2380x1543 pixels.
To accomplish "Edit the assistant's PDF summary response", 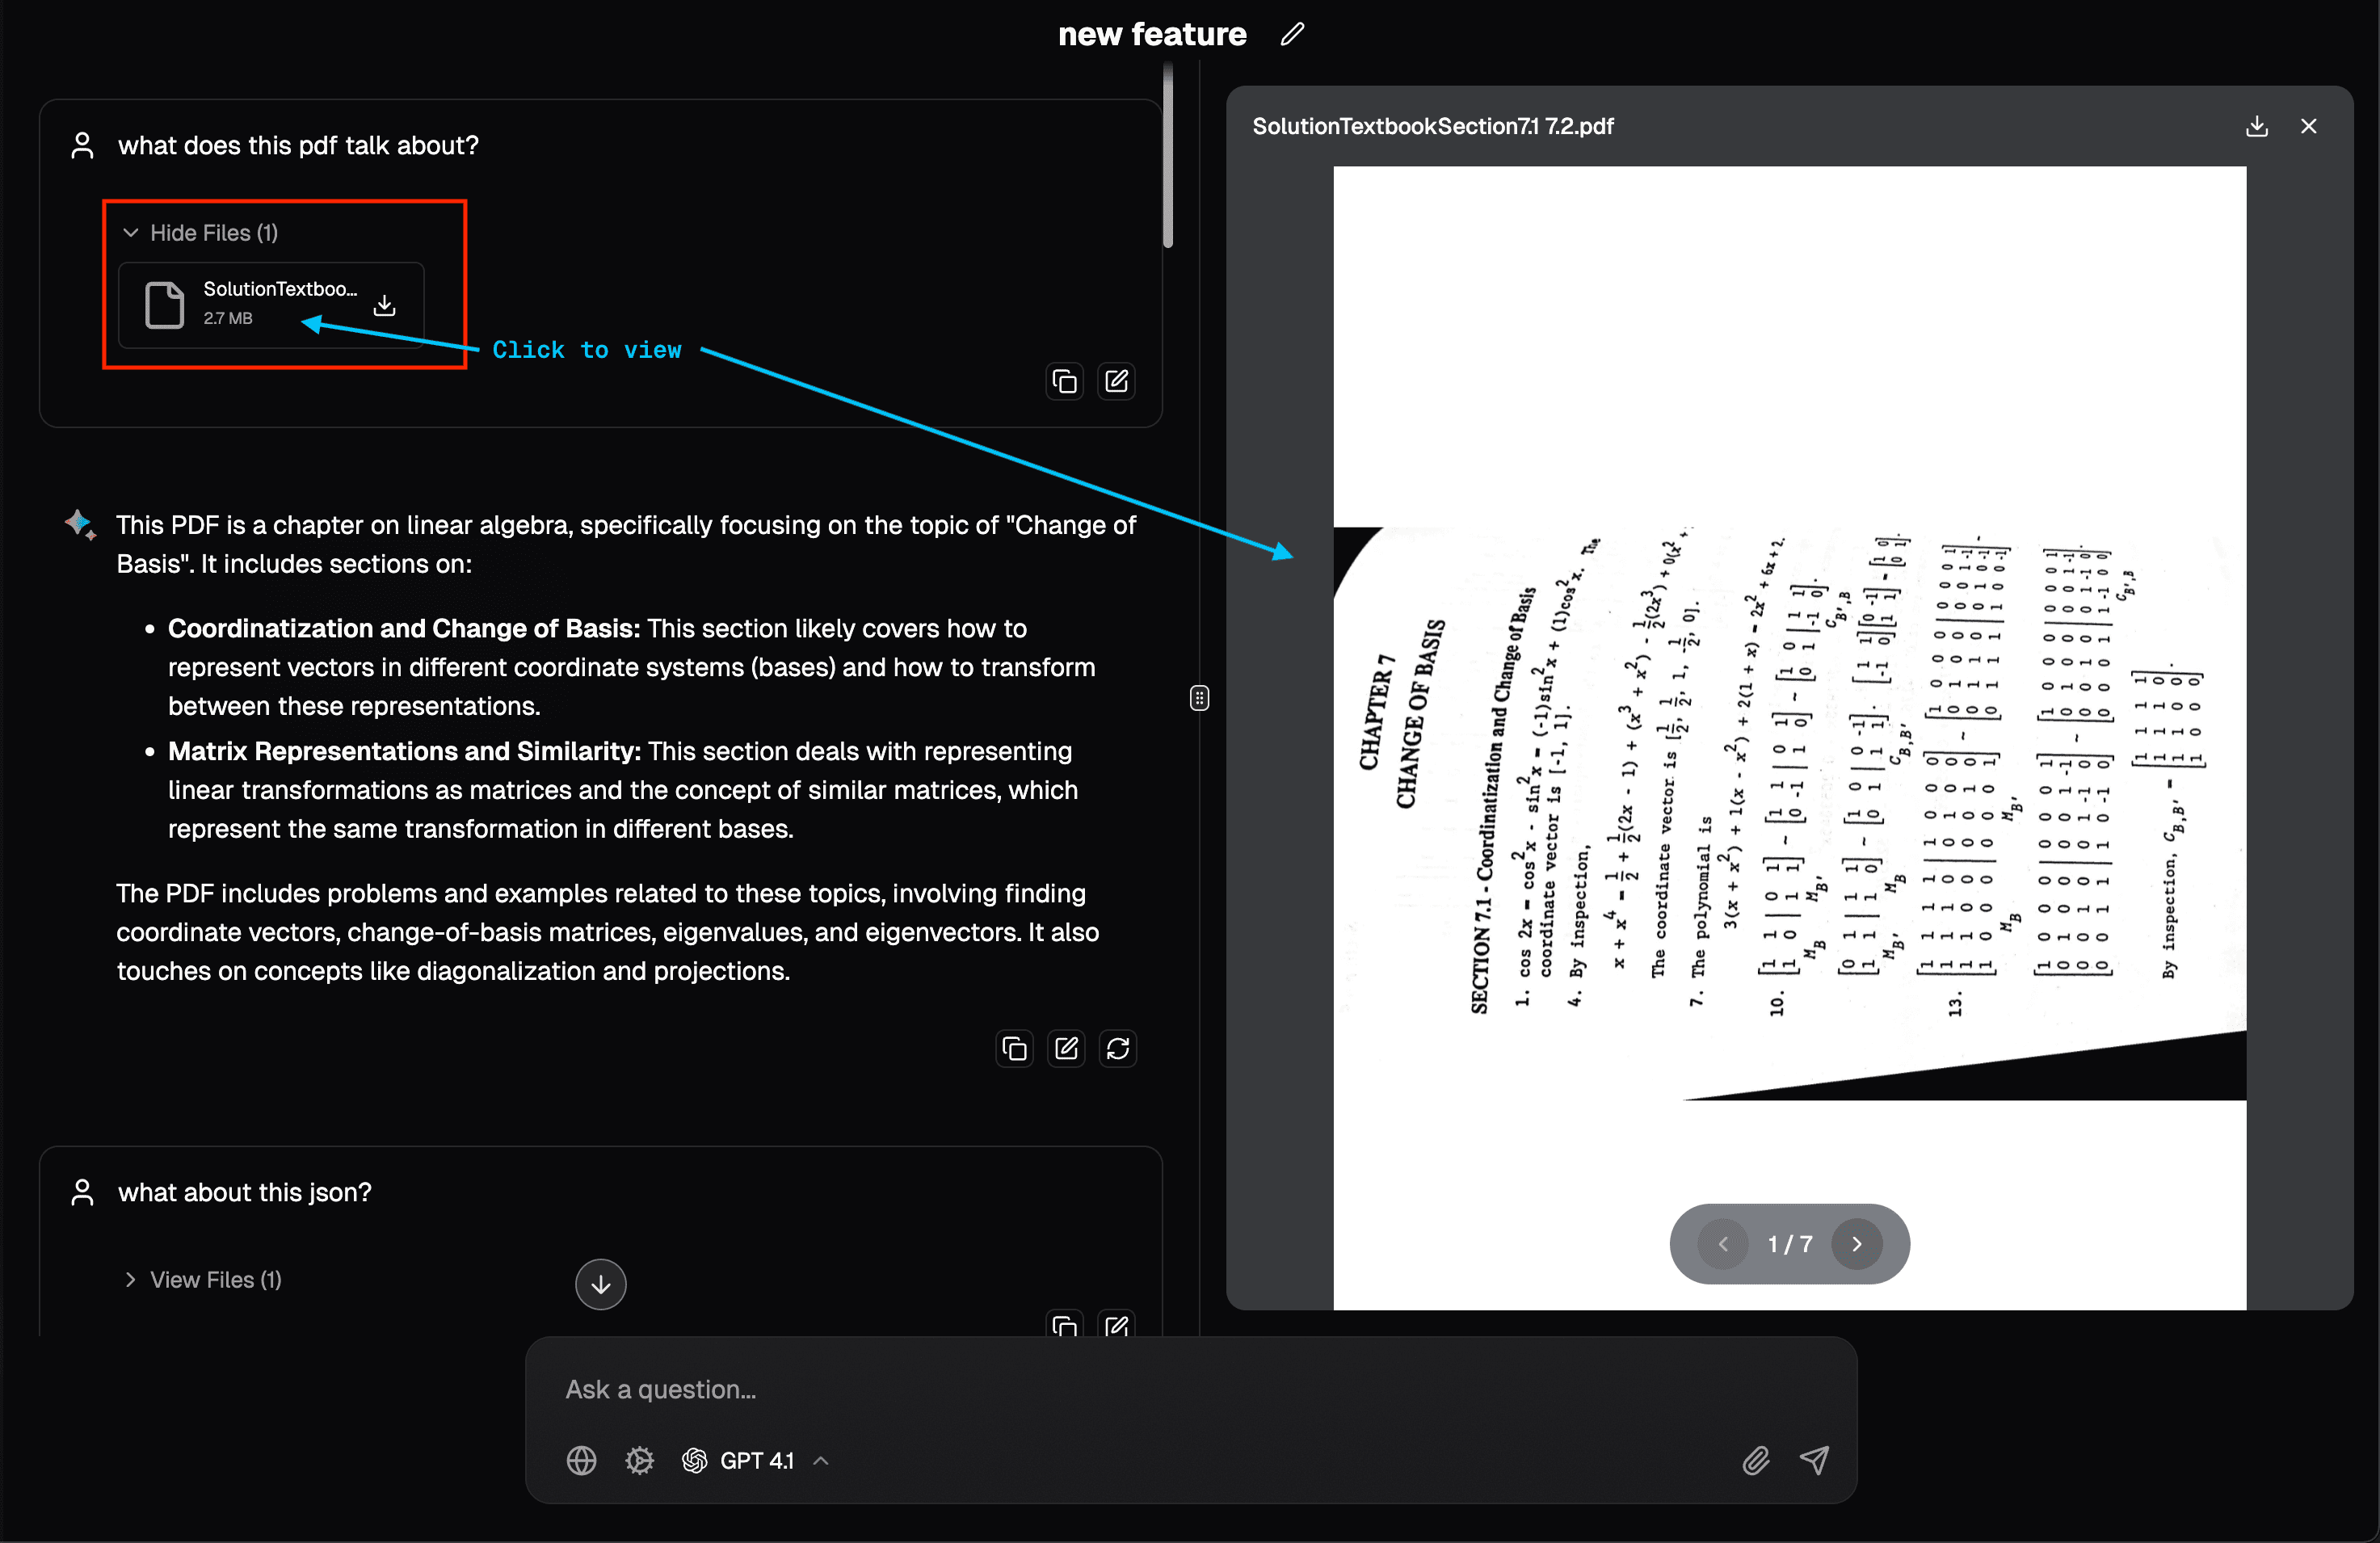I will point(1066,1048).
